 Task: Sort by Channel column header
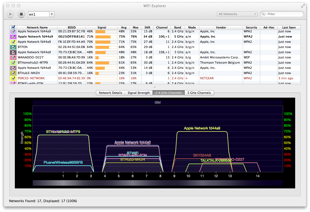point(162,27)
